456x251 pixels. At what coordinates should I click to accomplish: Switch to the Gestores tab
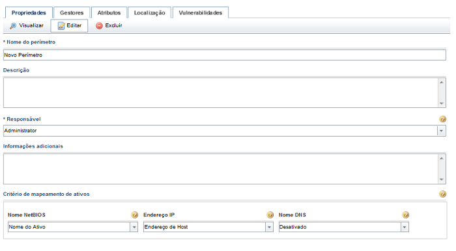tap(72, 13)
